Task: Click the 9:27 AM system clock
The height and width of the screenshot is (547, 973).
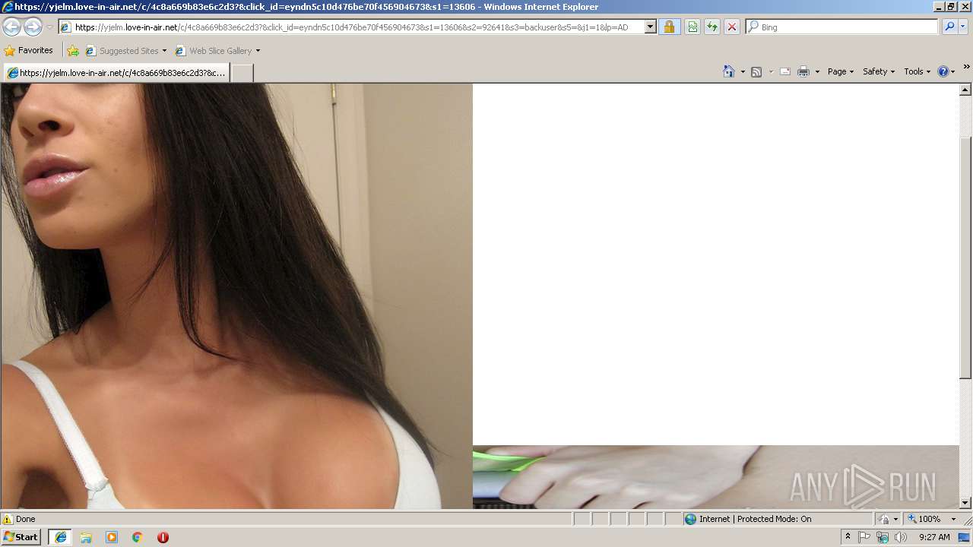Action: (934, 537)
